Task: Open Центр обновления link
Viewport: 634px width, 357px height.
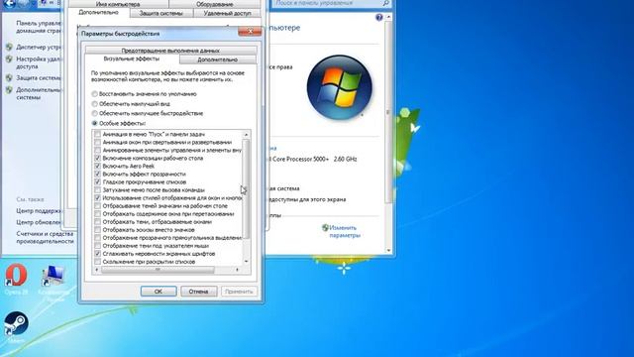Action: pos(39,222)
